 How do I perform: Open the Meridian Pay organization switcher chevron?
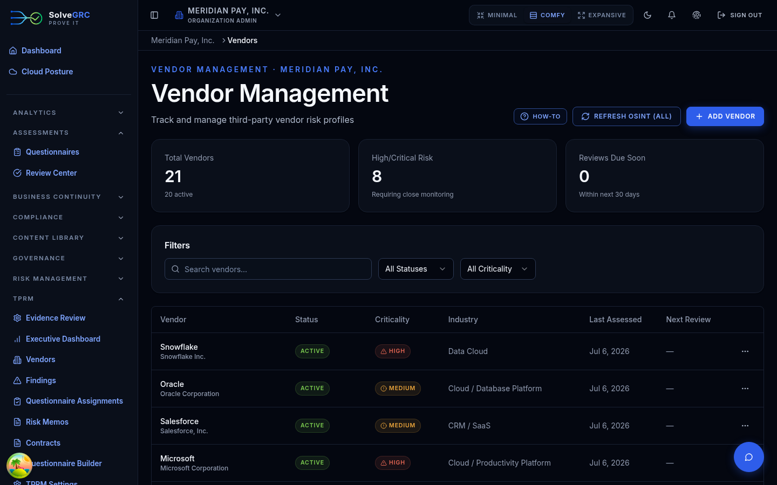coord(278,15)
